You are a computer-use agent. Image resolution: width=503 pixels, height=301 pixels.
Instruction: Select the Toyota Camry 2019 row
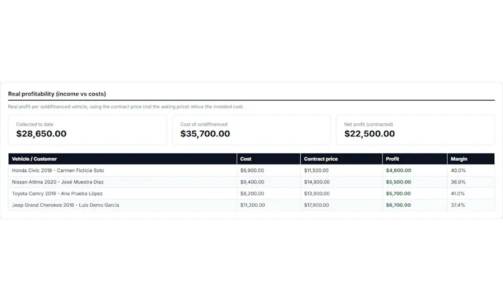pos(251,194)
